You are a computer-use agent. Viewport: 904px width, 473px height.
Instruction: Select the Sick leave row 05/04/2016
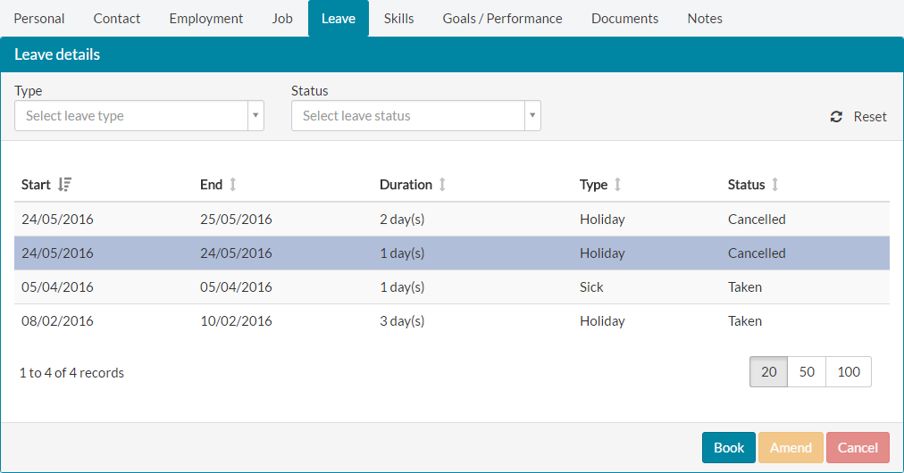452,286
